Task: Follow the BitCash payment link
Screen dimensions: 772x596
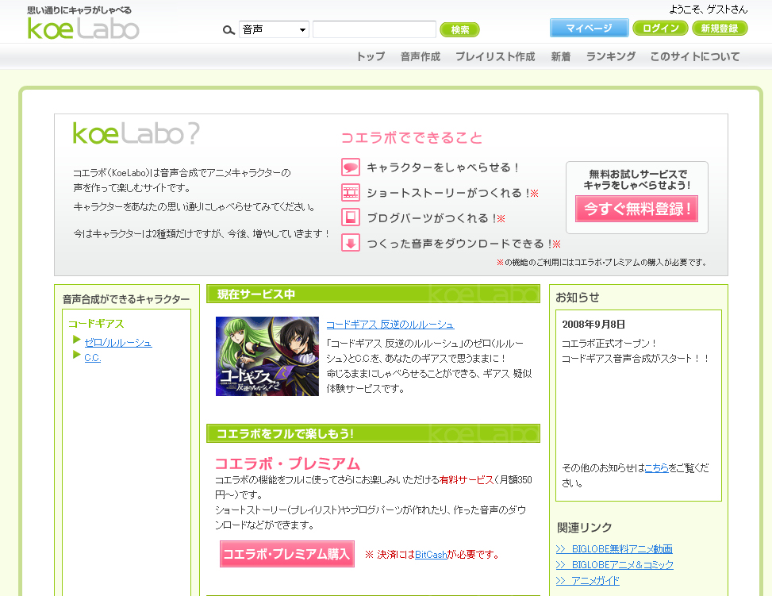Action: pyautogui.click(x=431, y=555)
